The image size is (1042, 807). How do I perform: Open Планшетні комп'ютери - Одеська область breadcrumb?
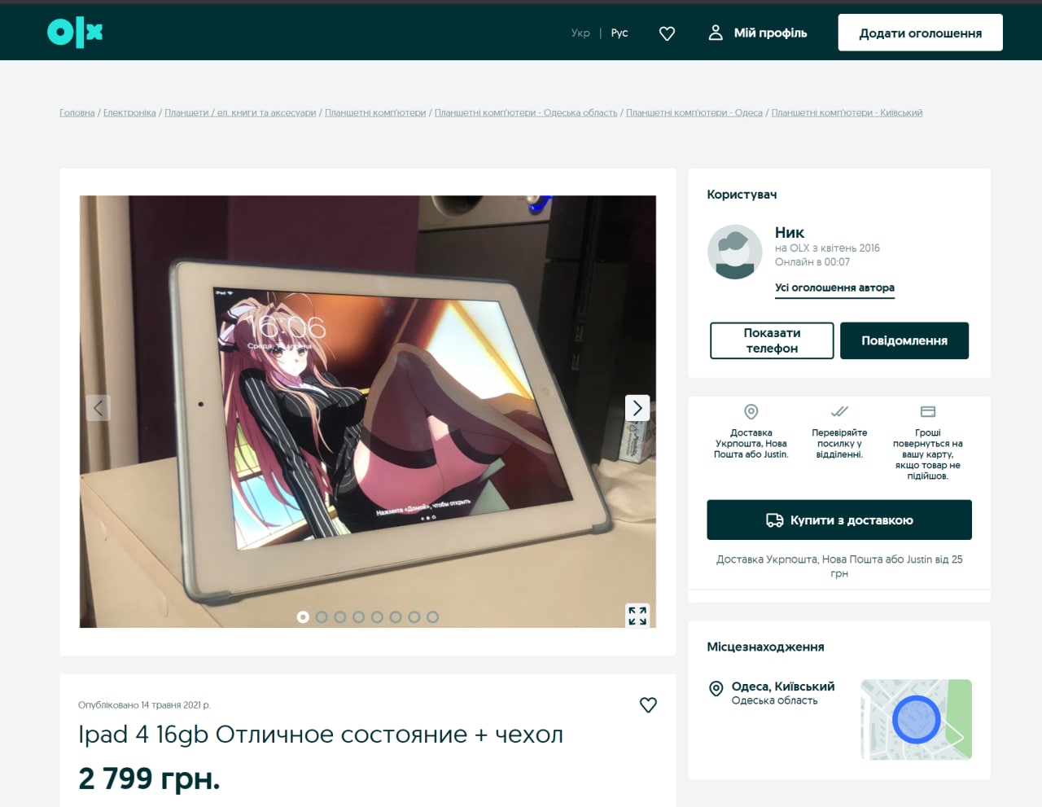pos(526,112)
